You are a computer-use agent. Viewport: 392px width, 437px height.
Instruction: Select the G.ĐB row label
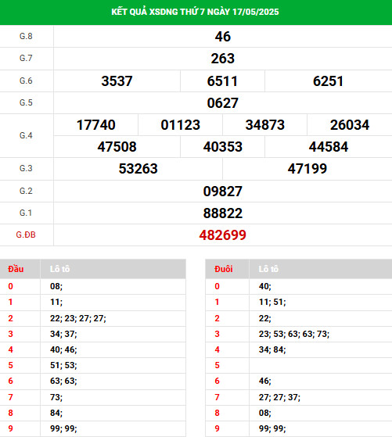(26, 235)
